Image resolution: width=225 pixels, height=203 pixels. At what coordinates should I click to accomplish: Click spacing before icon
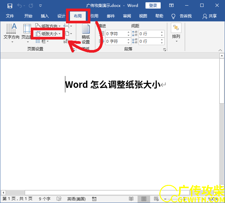[x=135, y=34]
